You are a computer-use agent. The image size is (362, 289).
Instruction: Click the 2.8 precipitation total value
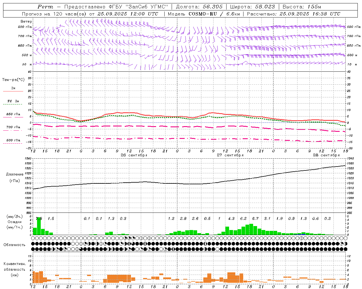[183, 219]
